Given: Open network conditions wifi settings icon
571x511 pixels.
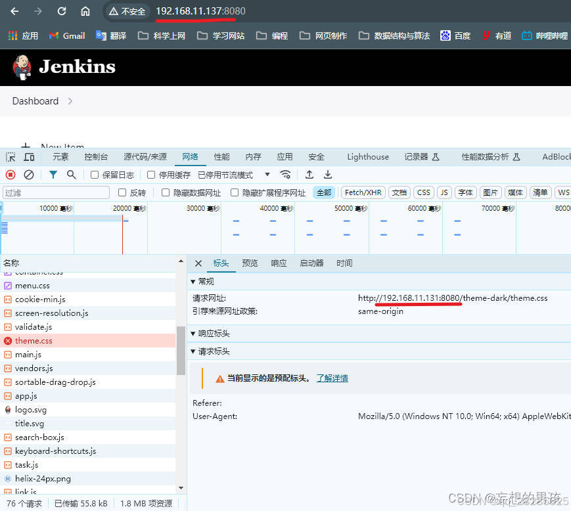Looking at the screenshot, I should click(x=285, y=175).
